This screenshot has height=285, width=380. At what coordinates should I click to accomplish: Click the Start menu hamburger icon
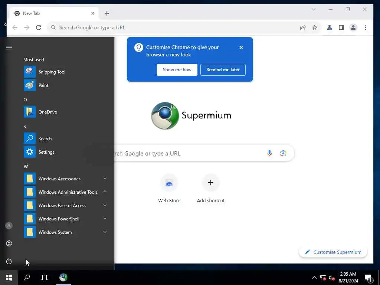(9, 48)
